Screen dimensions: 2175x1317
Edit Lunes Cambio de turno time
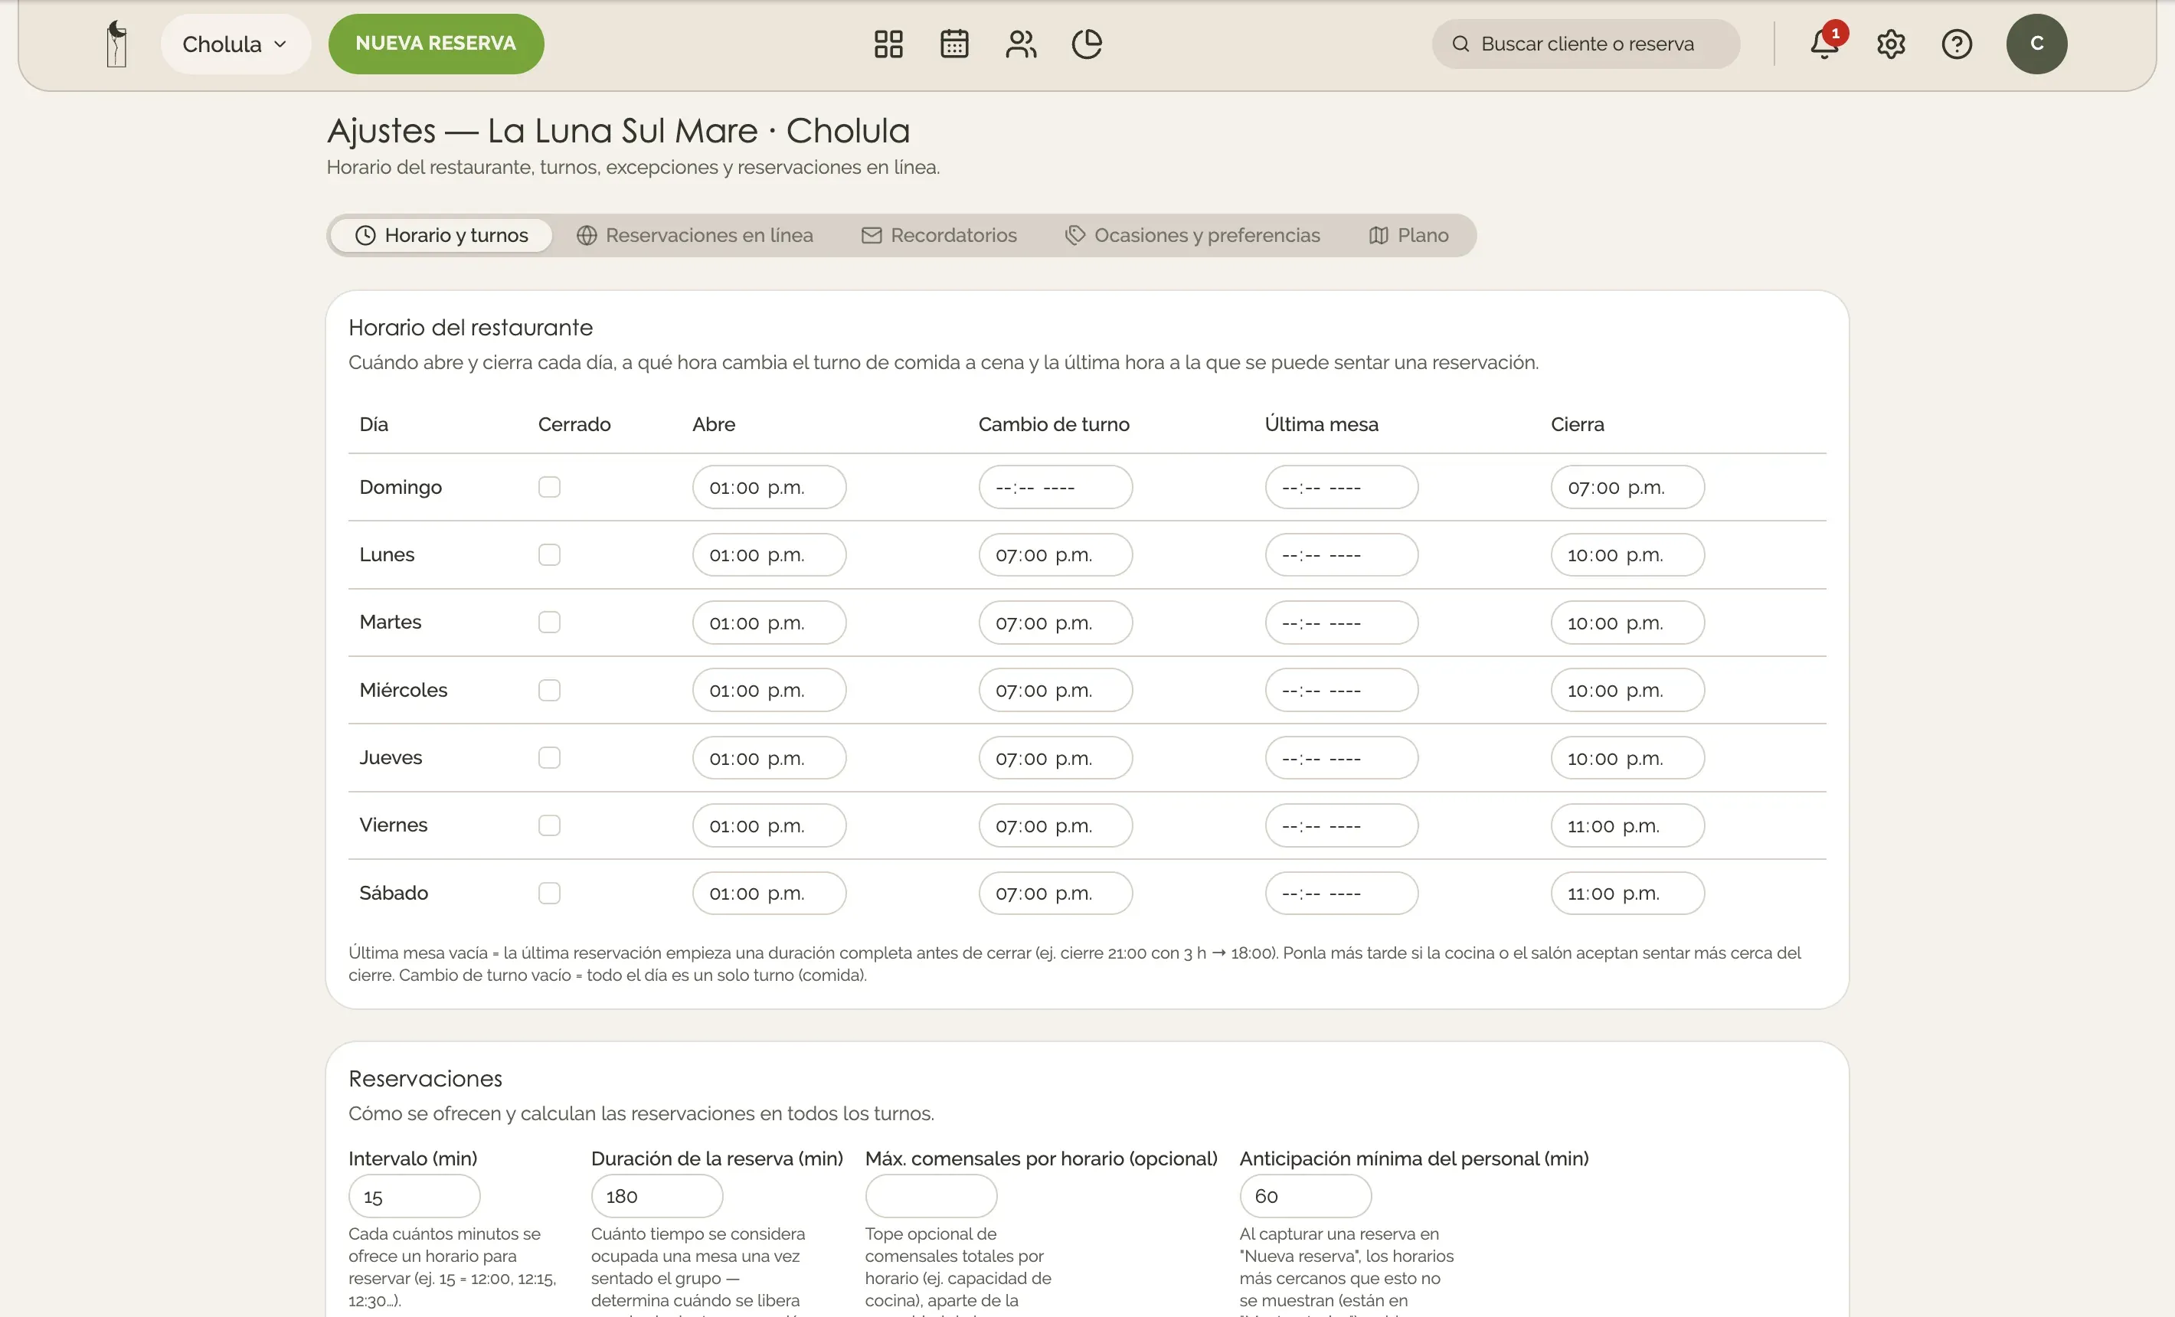pyautogui.click(x=1055, y=554)
